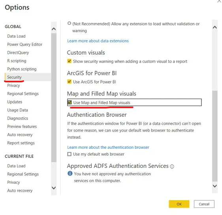Image resolution: width=222 pixels, height=215 pixels.
Task: Open Learn more about data extensions link
Action: point(98,41)
